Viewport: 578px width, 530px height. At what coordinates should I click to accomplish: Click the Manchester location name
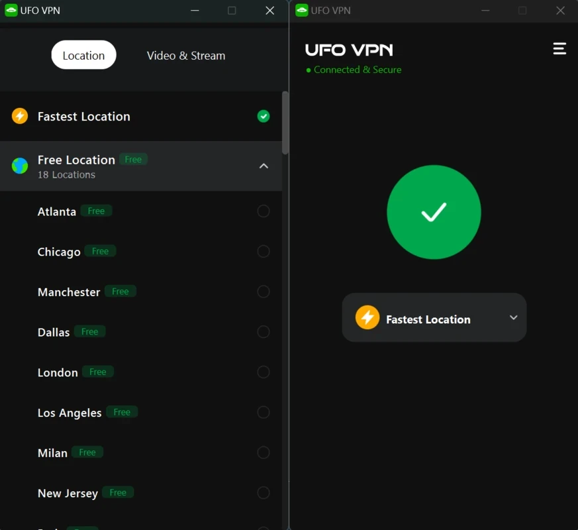coord(69,291)
